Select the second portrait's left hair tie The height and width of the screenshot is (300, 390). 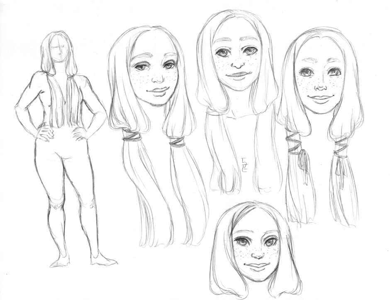point(131,135)
